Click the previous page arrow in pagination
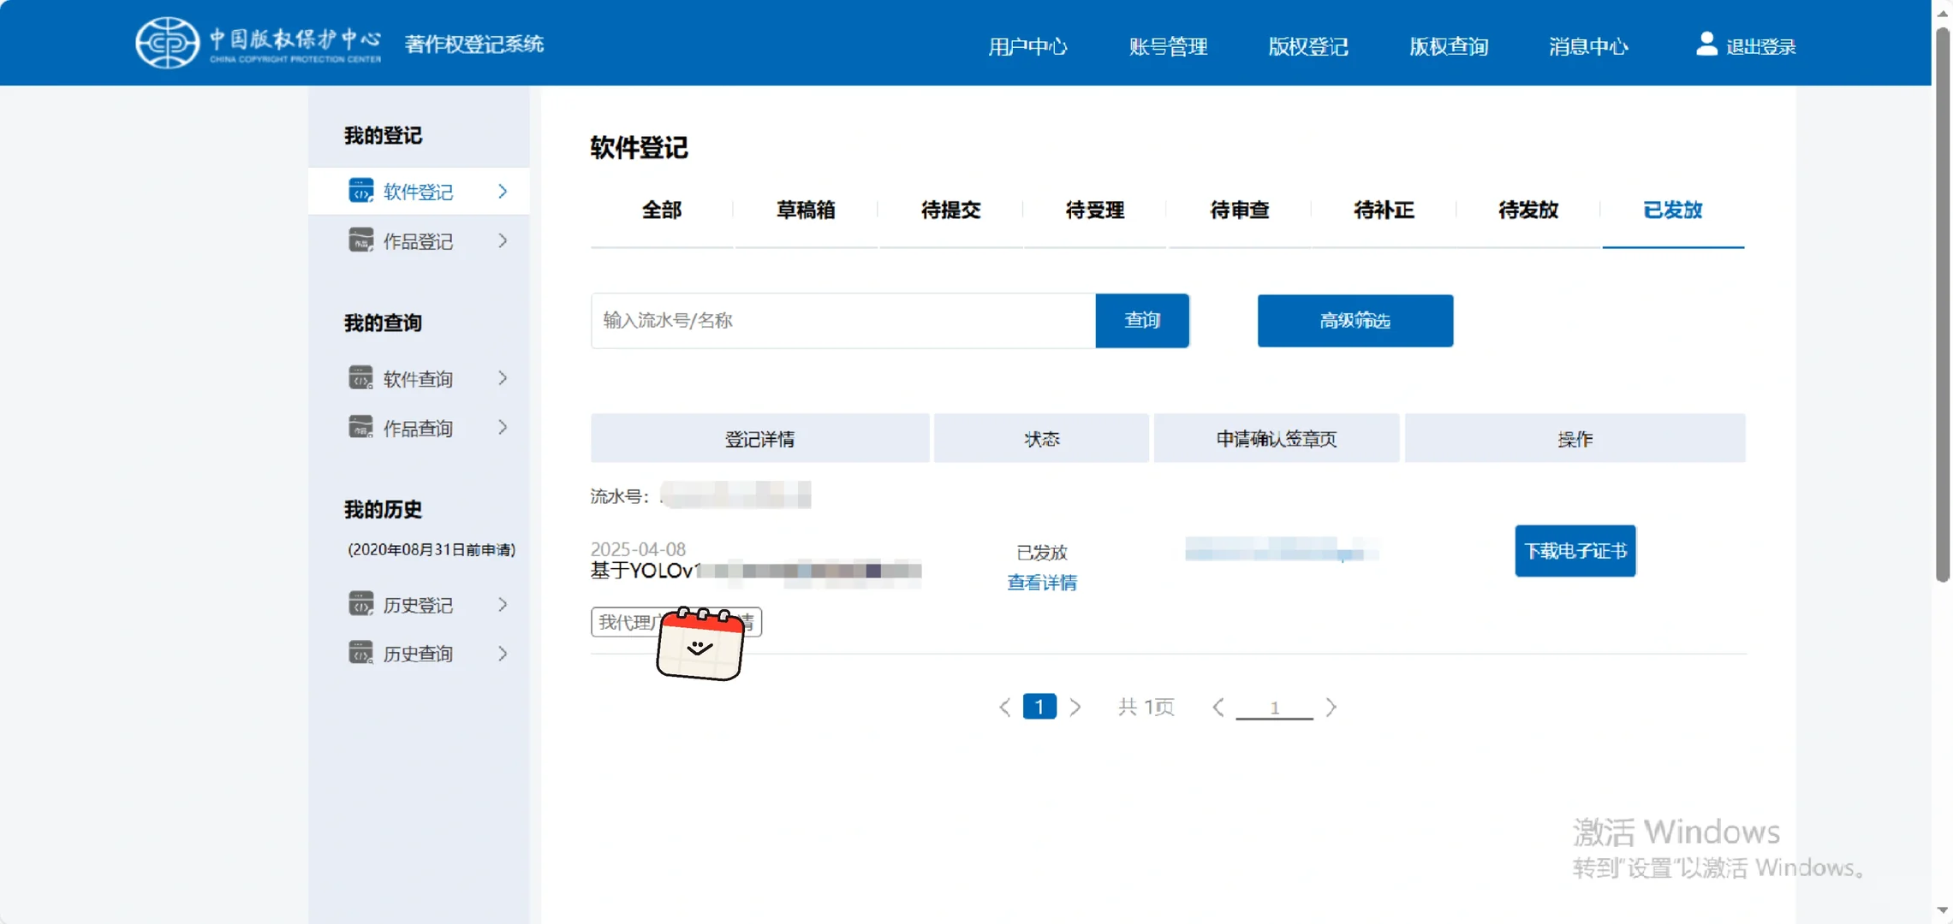Image resolution: width=1953 pixels, height=924 pixels. (x=1004, y=707)
